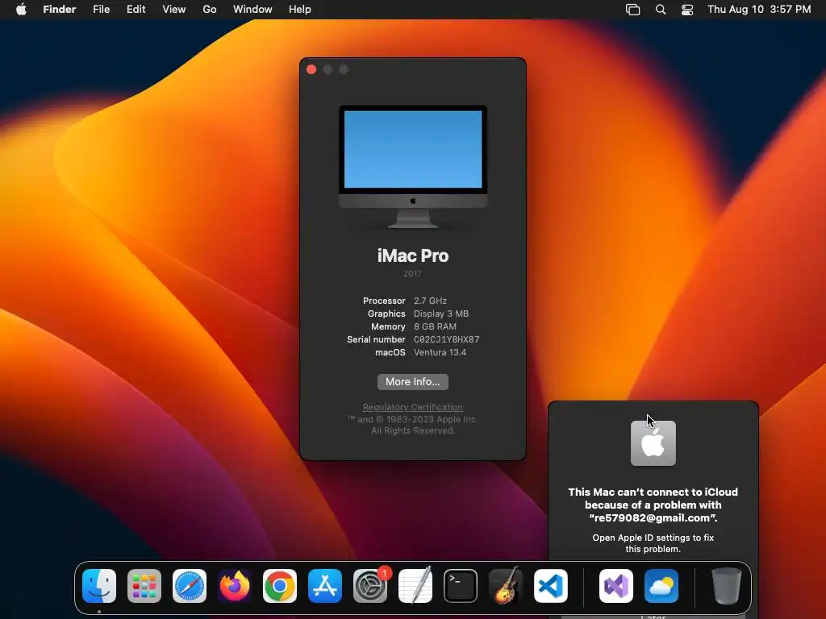Close the About This Mac window
This screenshot has height=619, width=826.
pyautogui.click(x=311, y=69)
